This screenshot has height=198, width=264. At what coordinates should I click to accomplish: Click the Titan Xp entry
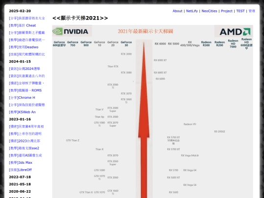coord(100,117)
